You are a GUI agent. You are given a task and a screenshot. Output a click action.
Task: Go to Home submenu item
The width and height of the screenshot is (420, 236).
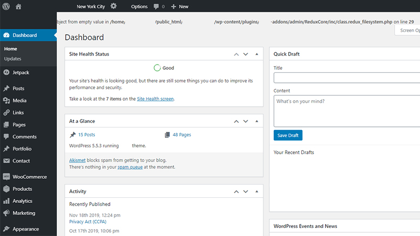tap(10, 49)
